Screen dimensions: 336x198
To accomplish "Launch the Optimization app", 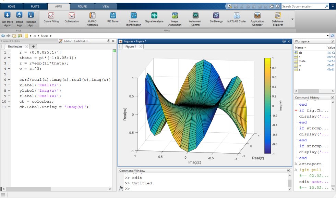I will [x=72, y=17].
